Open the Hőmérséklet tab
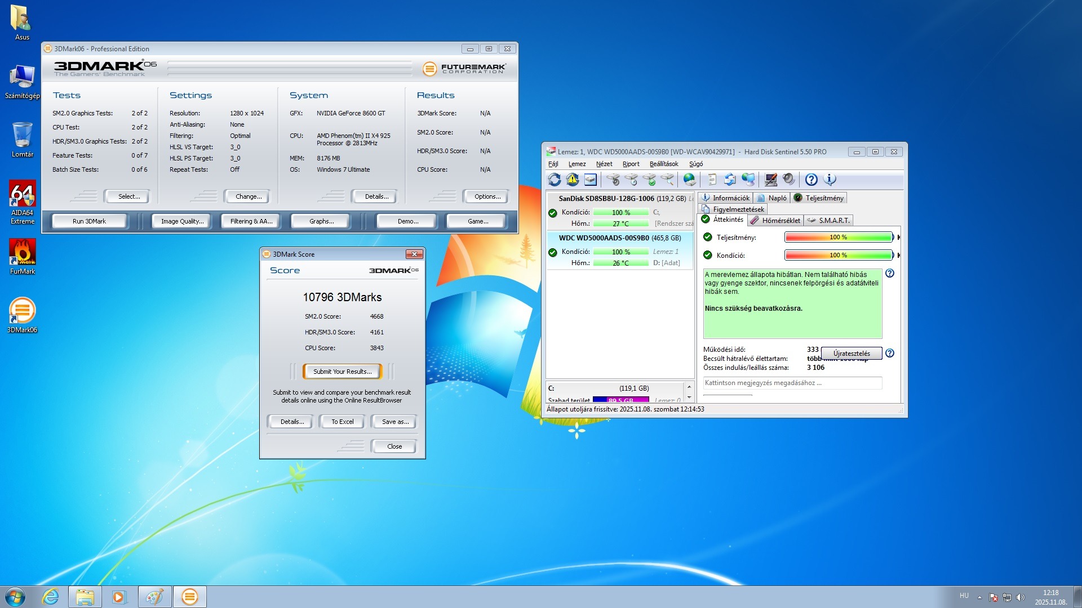The height and width of the screenshot is (608, 1082). tap(775, 221)
